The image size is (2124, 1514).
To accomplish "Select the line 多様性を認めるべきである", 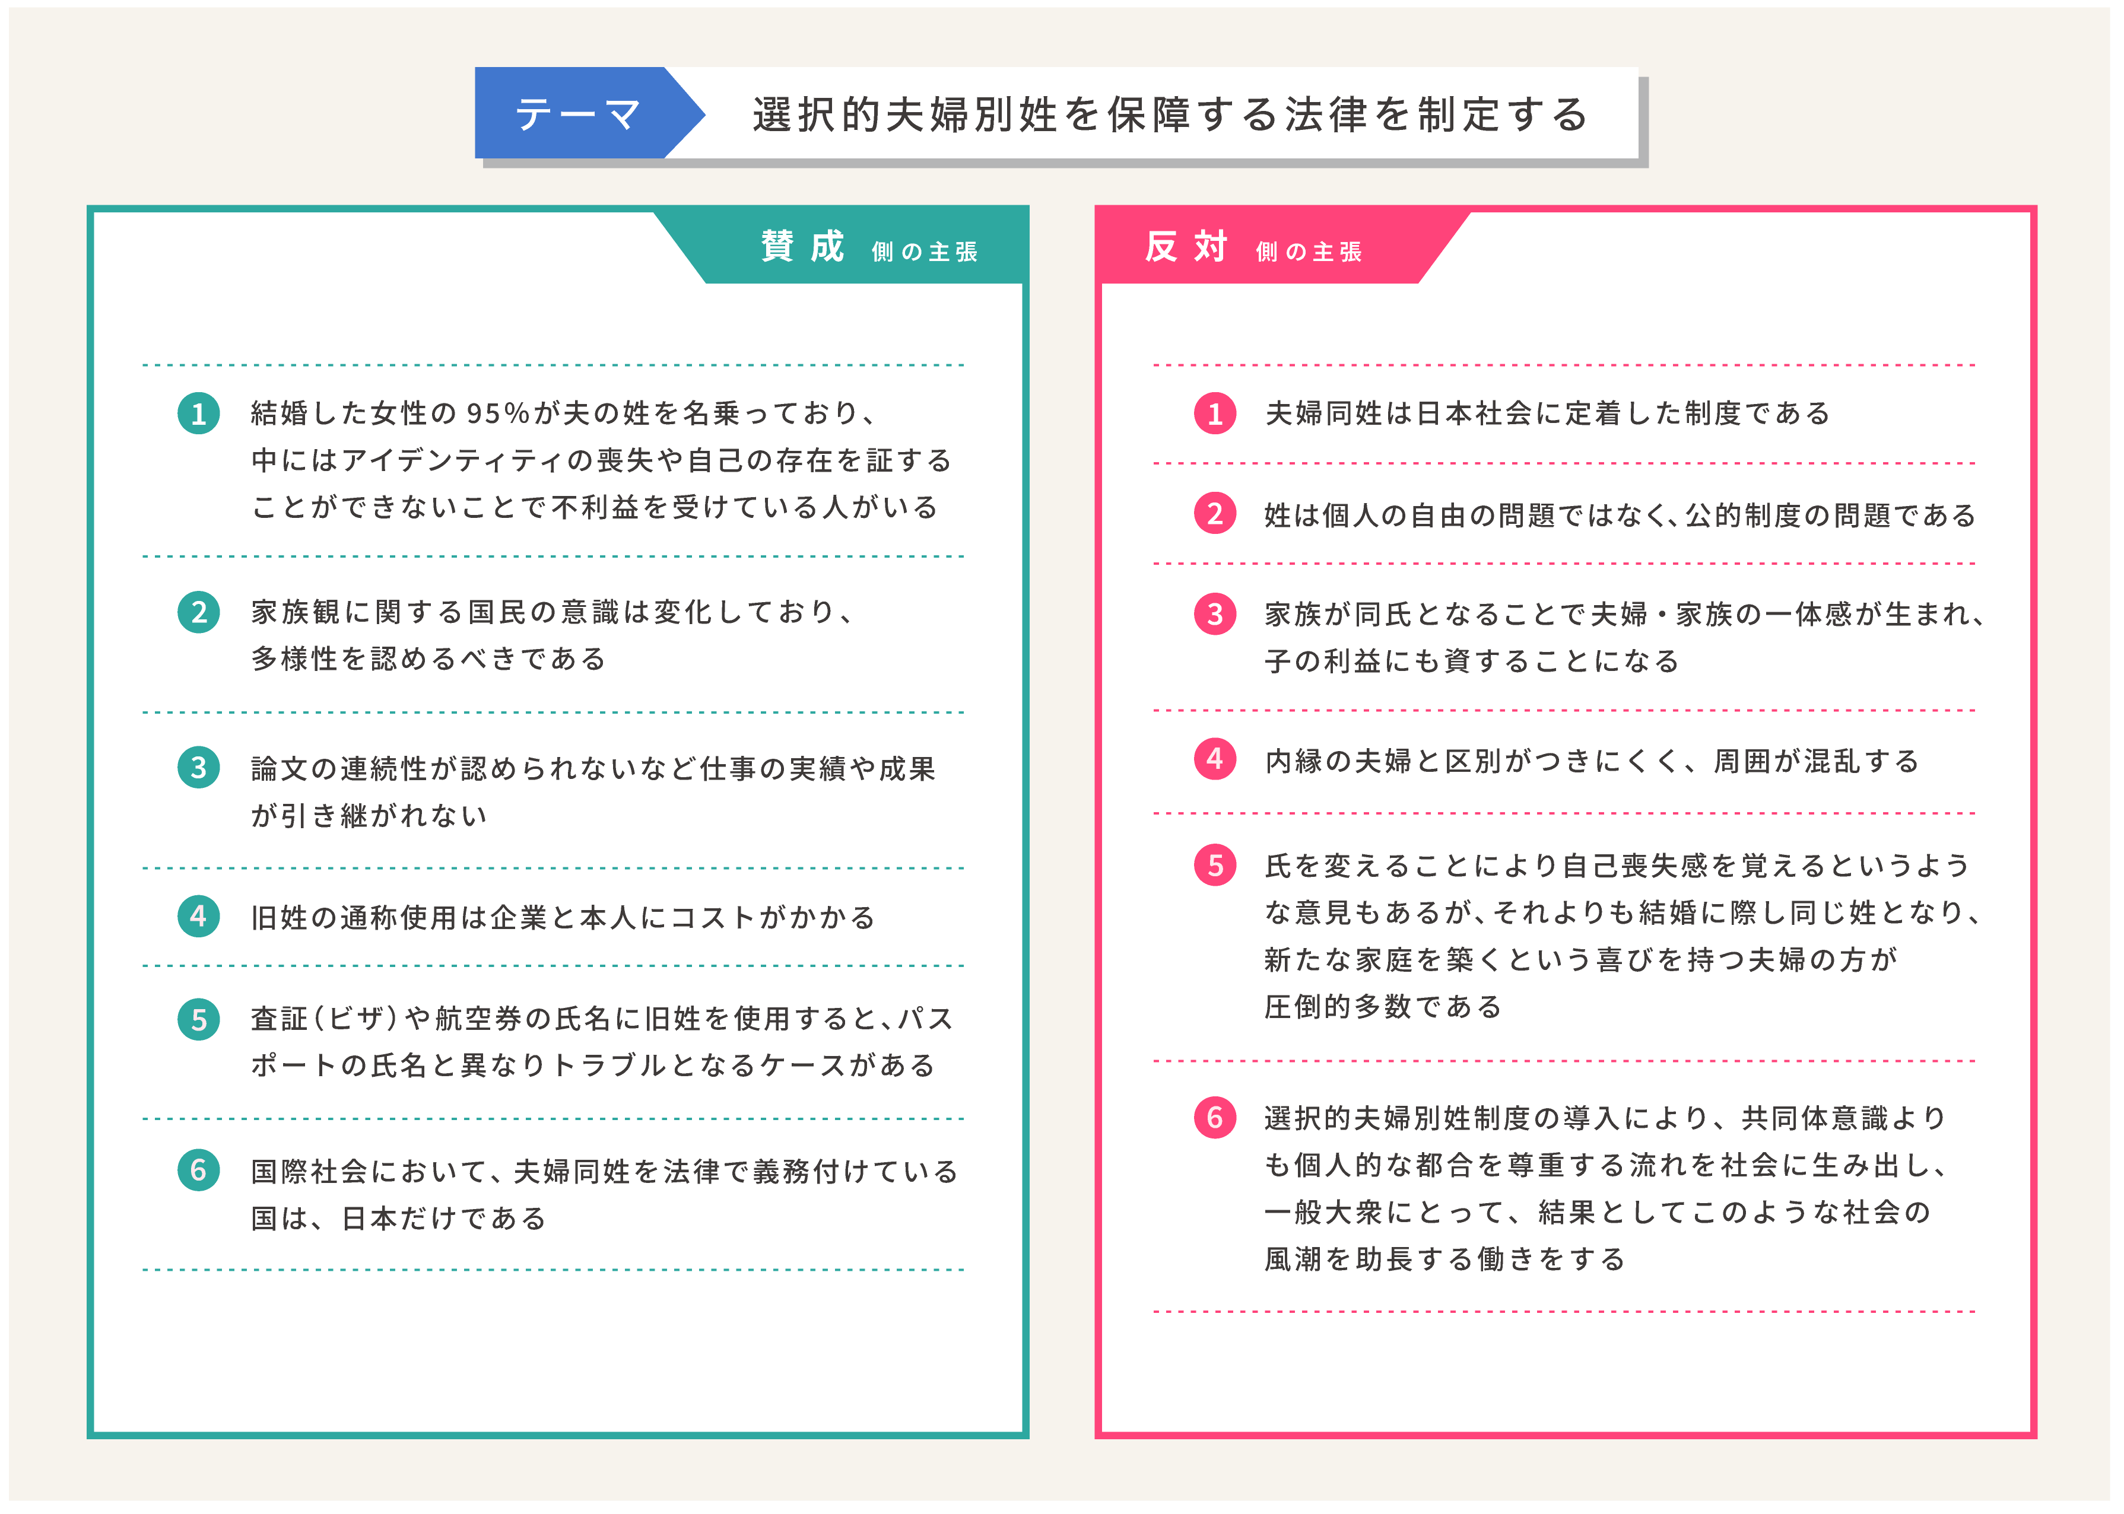I will (x=429, y=659).
